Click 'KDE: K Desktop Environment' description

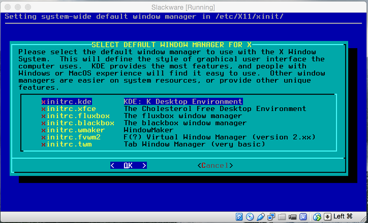tap(183, 101)
